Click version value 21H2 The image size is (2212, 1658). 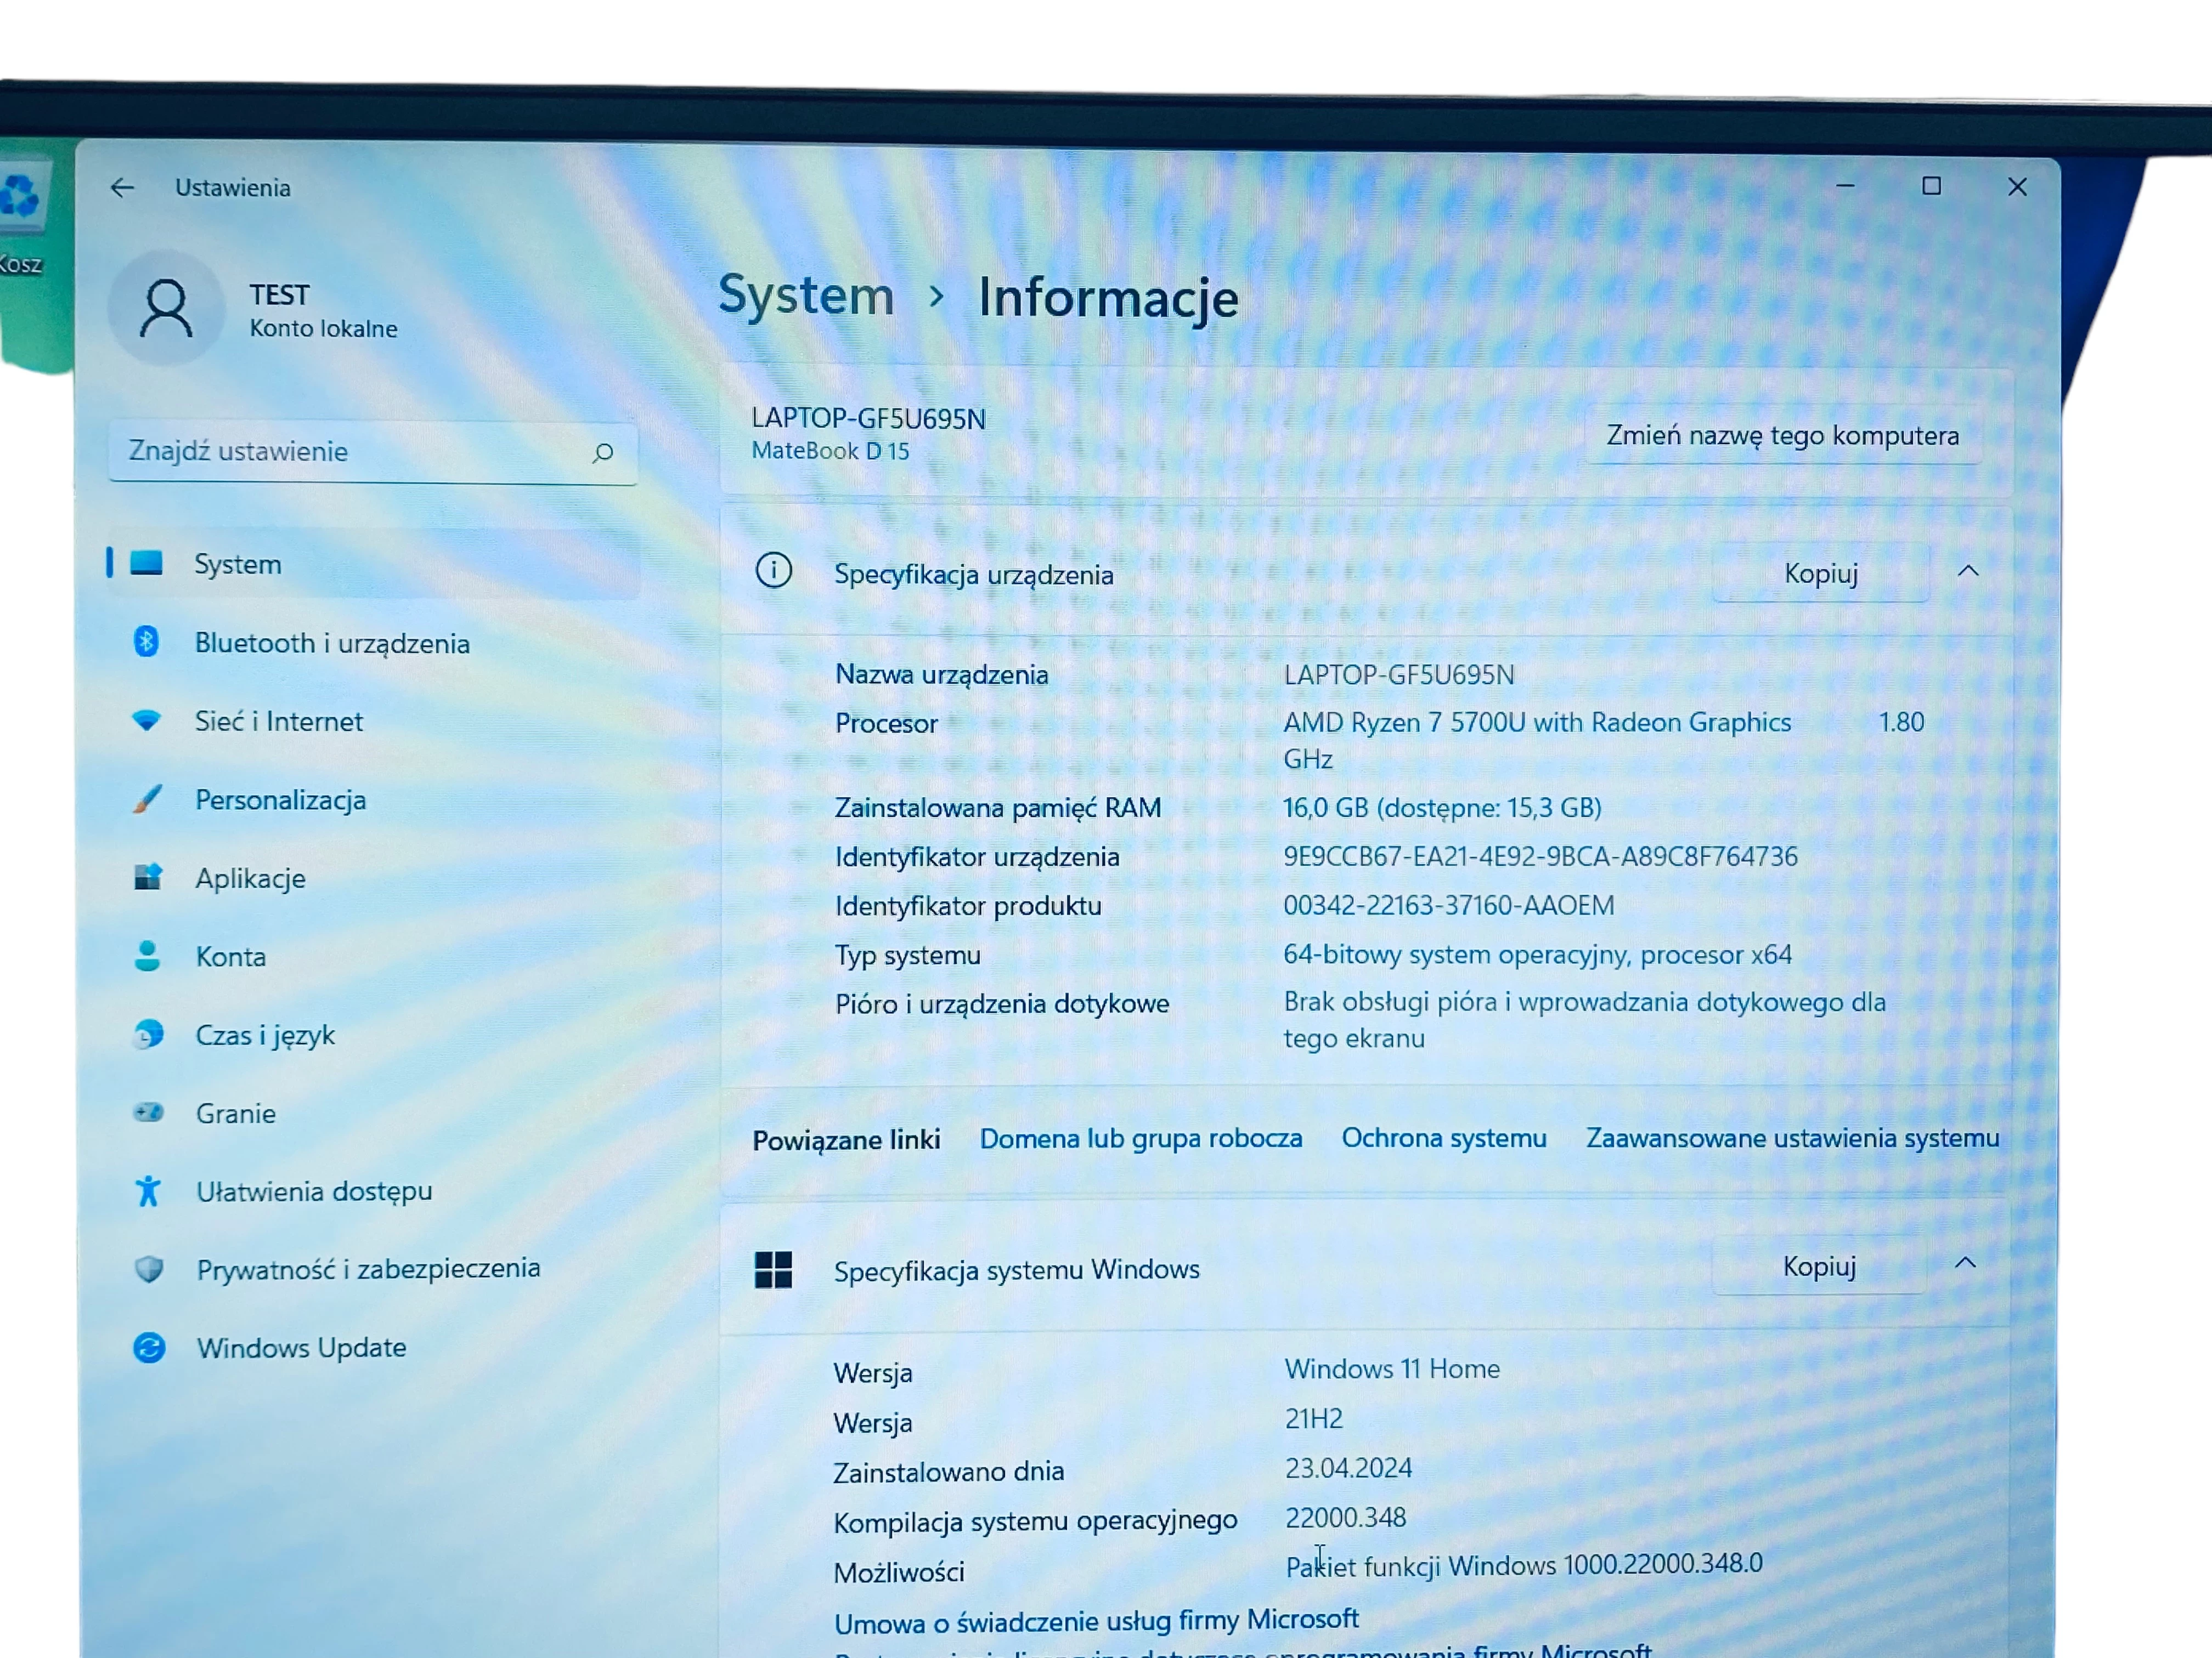click(x=1314, y=1418)
